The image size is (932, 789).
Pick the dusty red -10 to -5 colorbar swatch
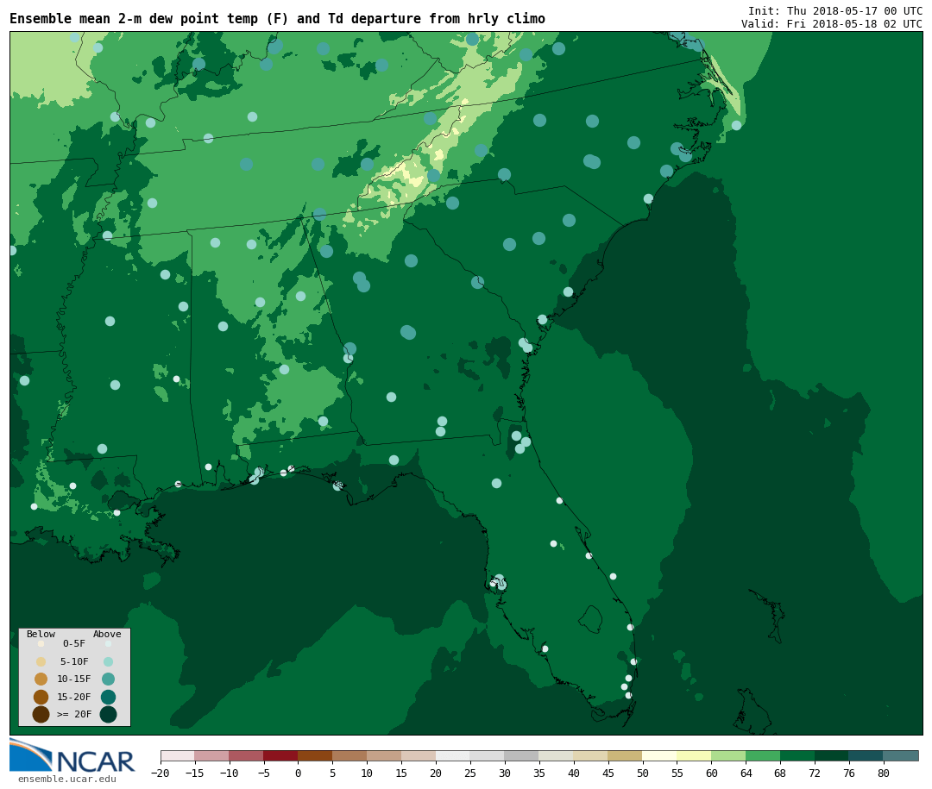tap(247, 755)
